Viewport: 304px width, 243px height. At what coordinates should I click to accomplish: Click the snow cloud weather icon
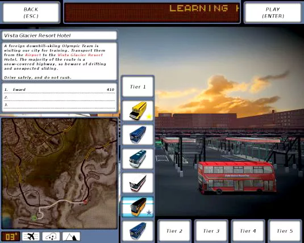51,236
